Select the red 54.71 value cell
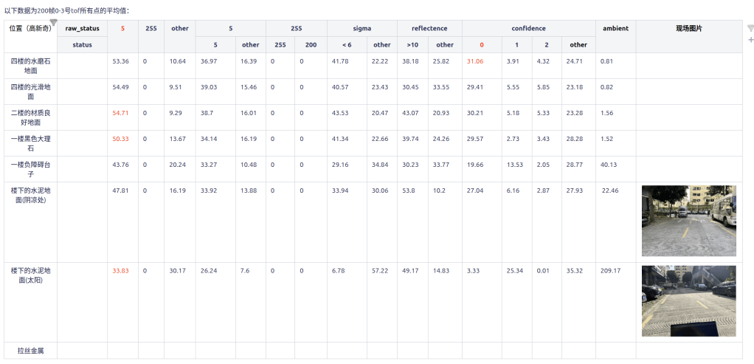The height and width of the screenshot is (364, 754). (120, 113)
